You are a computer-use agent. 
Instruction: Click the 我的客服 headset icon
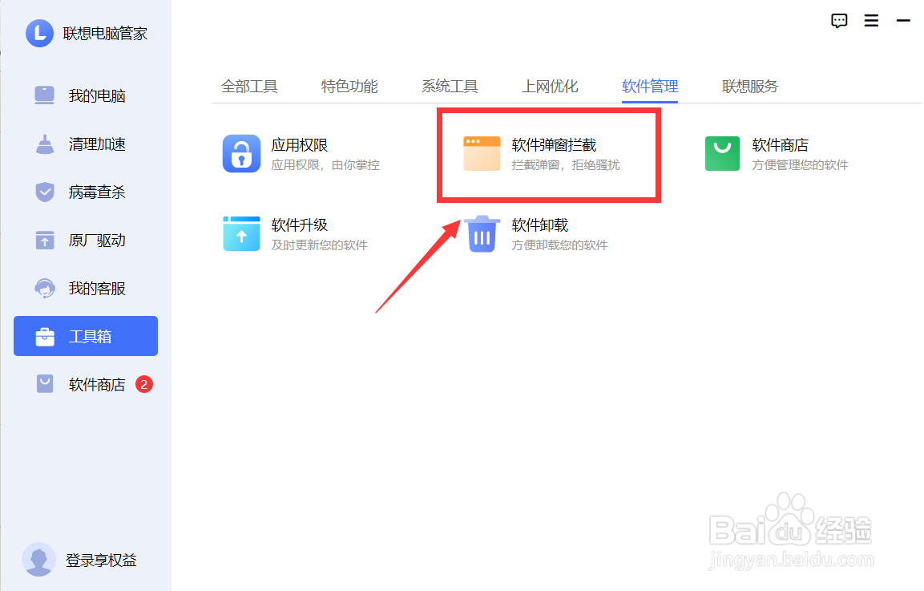pos(45,289)
